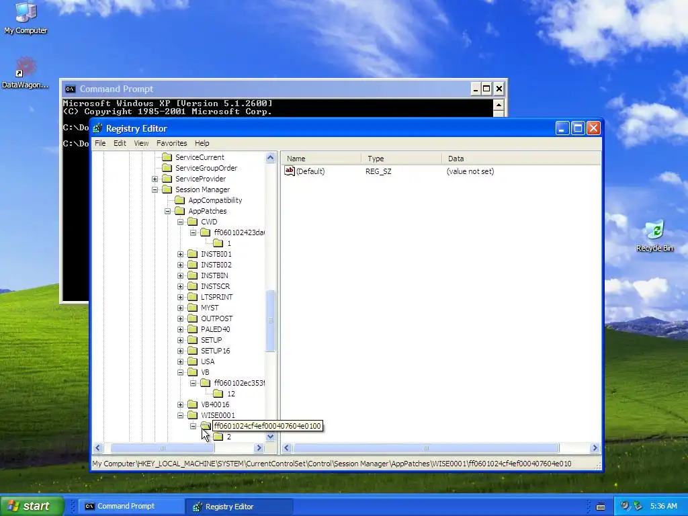The height and width of the screenshot is (516, 688).
Task: Select the PALED40 folder icon
Action: click(x=192, y=329)
